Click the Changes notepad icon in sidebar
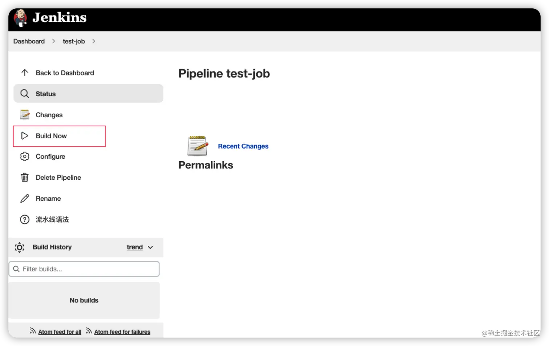Screen dimensions: 549x346 (25, 115)
